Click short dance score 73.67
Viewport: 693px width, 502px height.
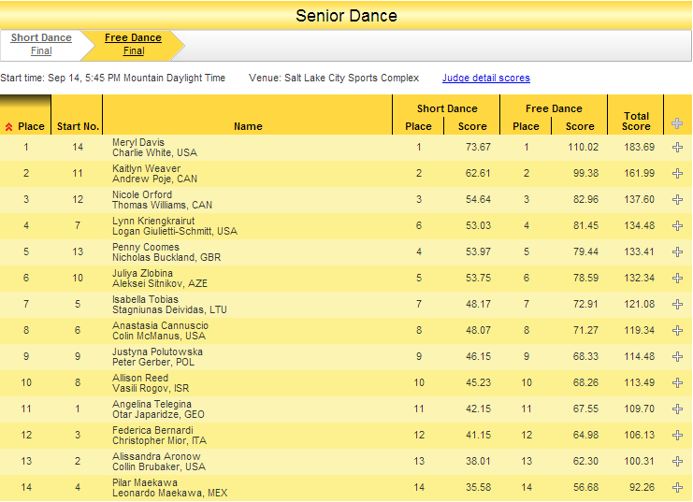478,147
